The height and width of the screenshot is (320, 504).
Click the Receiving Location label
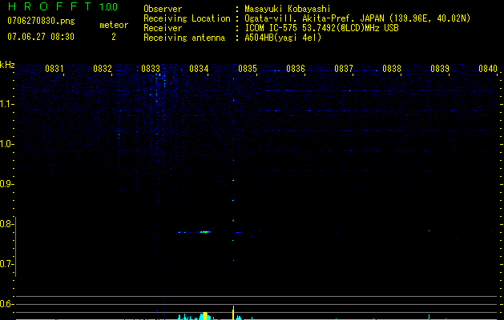pyautogui.click(x=187, y=18)
